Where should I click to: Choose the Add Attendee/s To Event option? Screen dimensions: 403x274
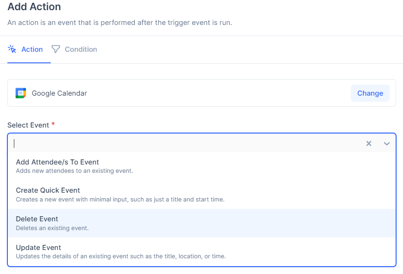[202, 166]
